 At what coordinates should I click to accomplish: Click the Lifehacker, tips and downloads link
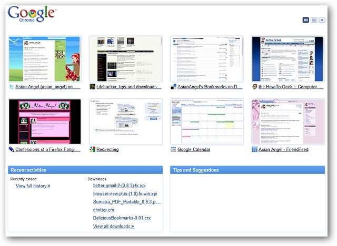128,87
